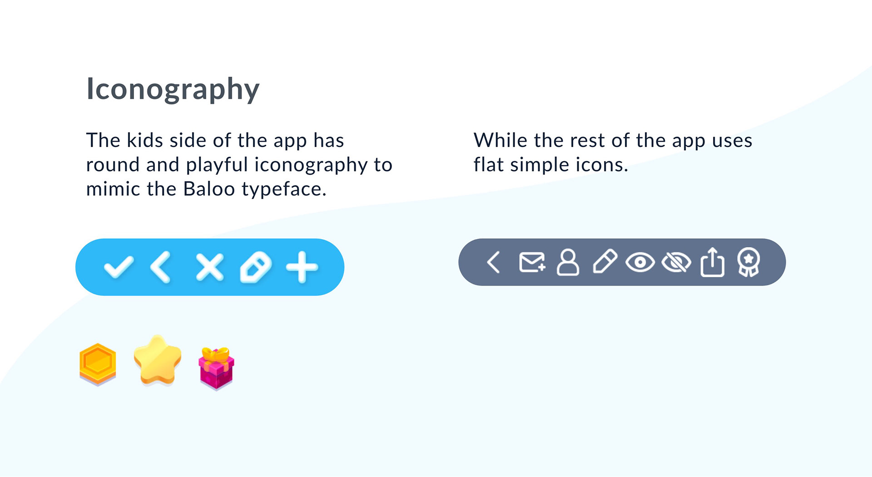Click the yellow star icon

pyautogui.click(x=158, y=360)
